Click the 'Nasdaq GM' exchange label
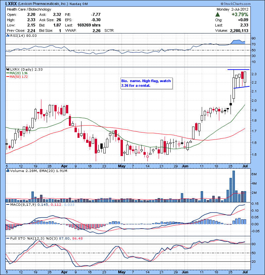265x275 pixels. point(79,4)
